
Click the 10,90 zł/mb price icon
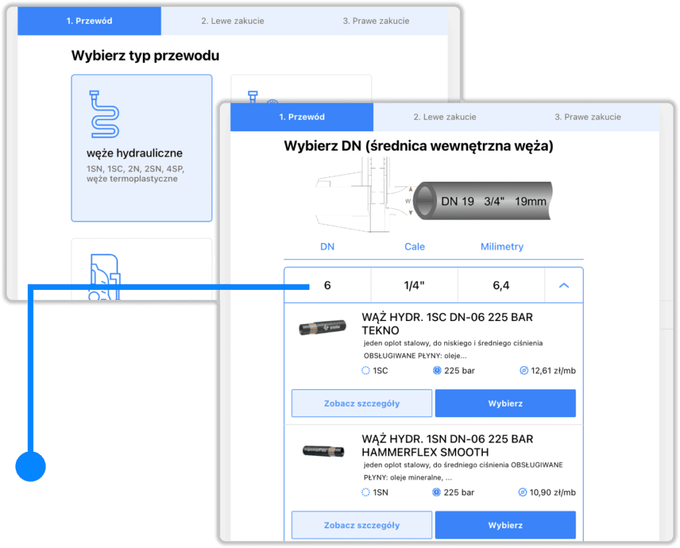[523, 492]
